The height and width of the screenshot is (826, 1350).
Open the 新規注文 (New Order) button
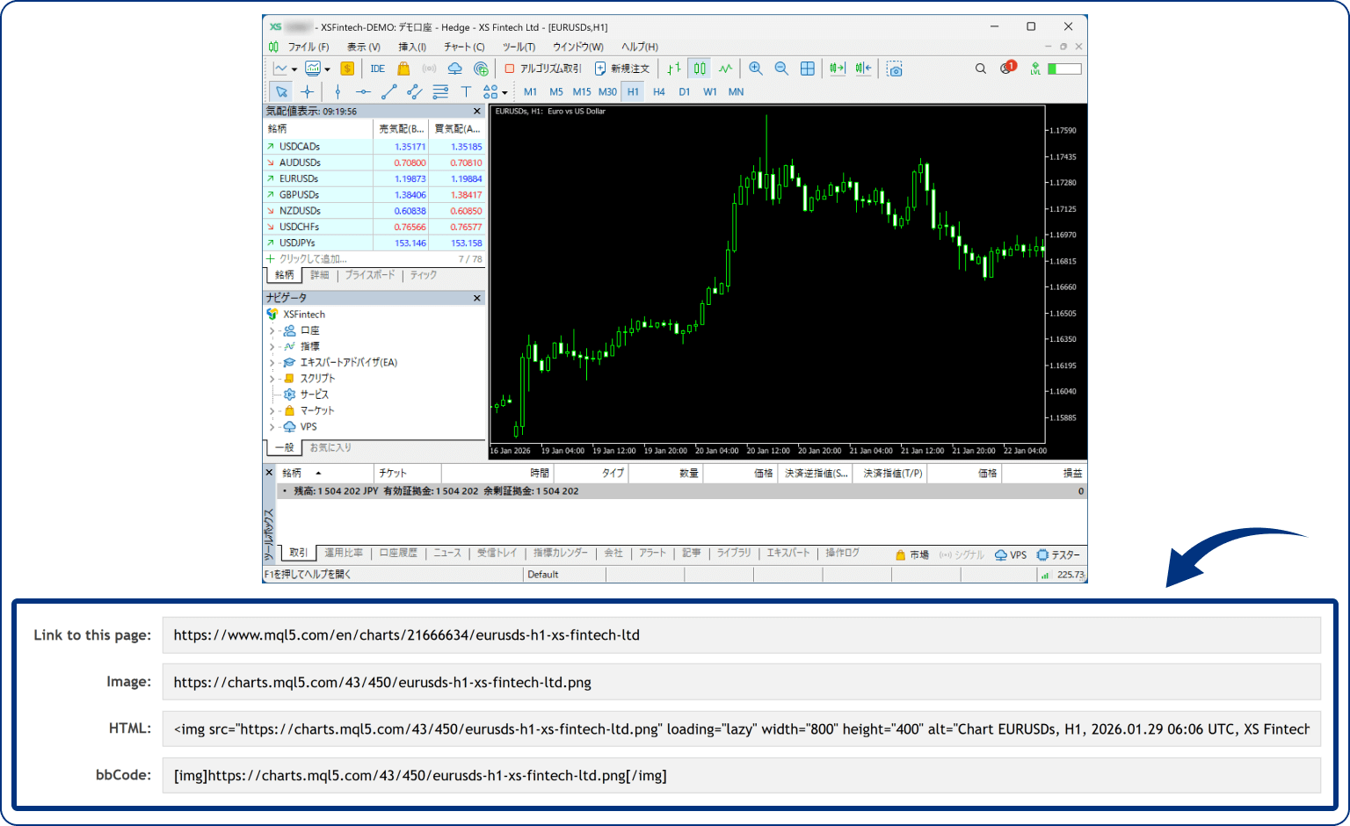pyautogui.click(x=621, y=68)
